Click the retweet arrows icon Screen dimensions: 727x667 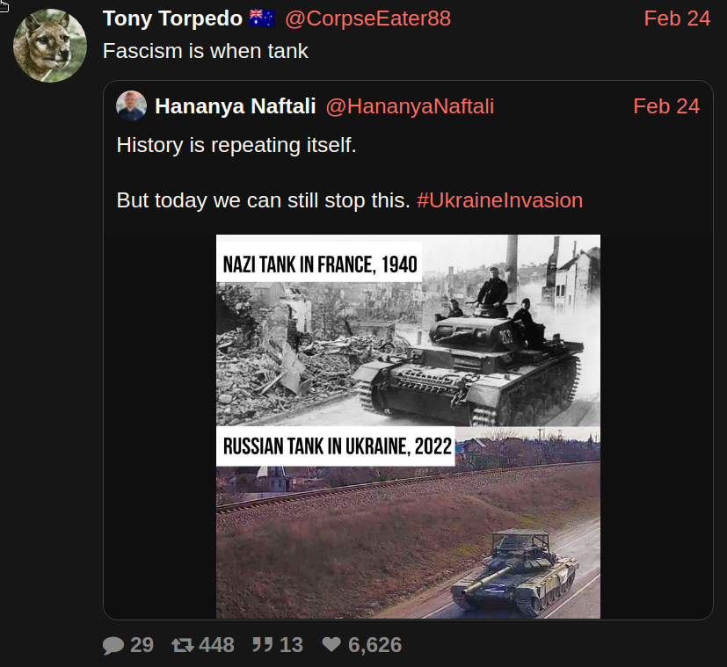tap(182, 646)
